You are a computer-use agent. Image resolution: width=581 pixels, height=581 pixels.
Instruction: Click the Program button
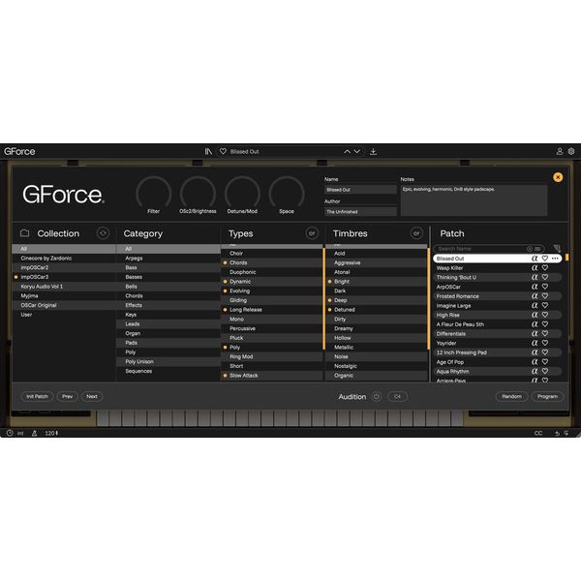547,396
